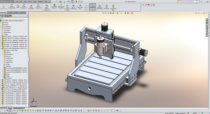Open the Insert menu
The image size is (210, 114).
point(30,1)
